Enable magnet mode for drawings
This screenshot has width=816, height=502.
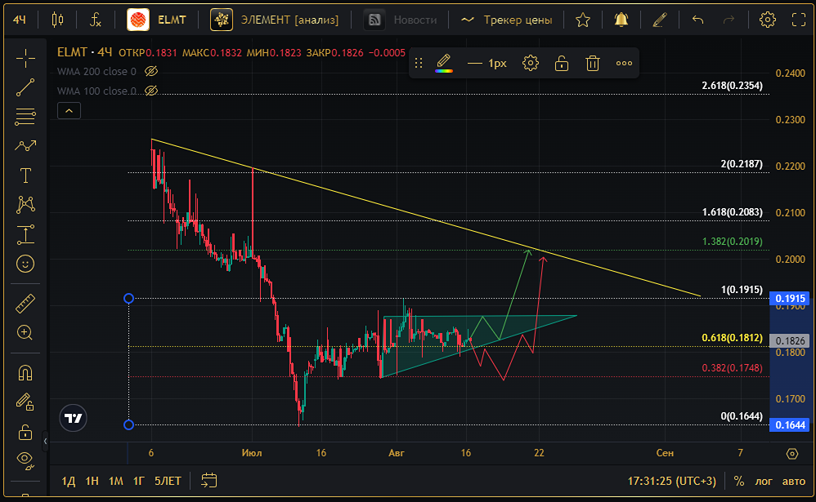tap(25, 373)
